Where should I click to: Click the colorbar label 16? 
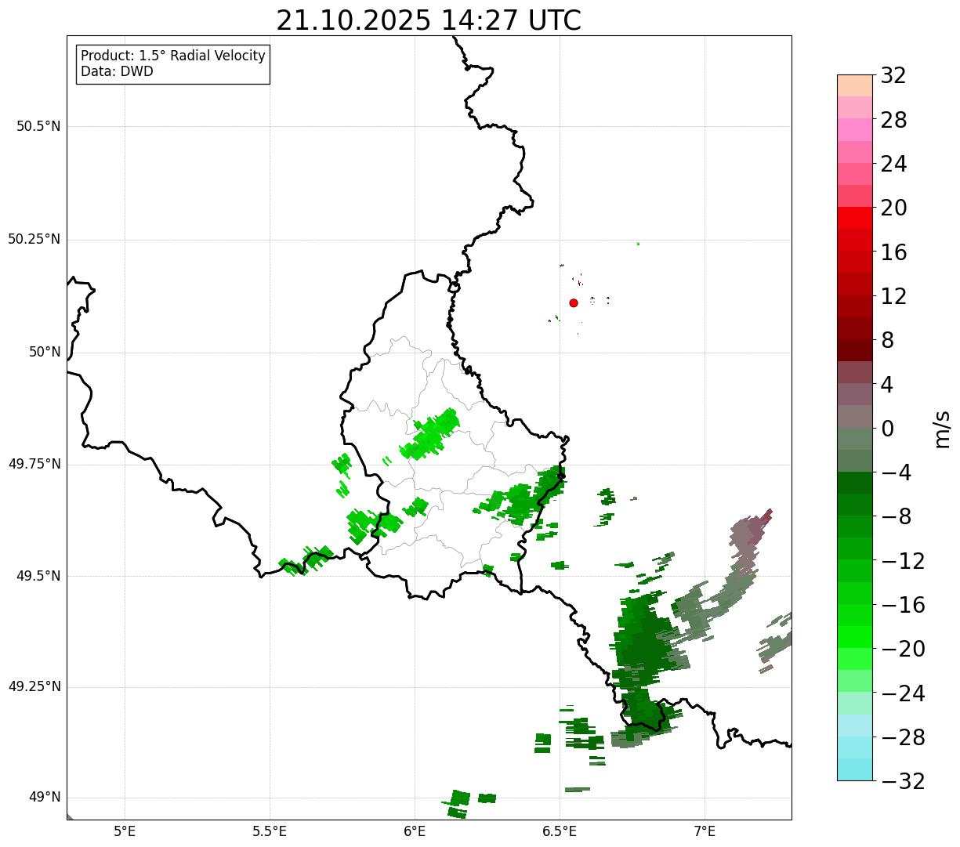point(893,252)
